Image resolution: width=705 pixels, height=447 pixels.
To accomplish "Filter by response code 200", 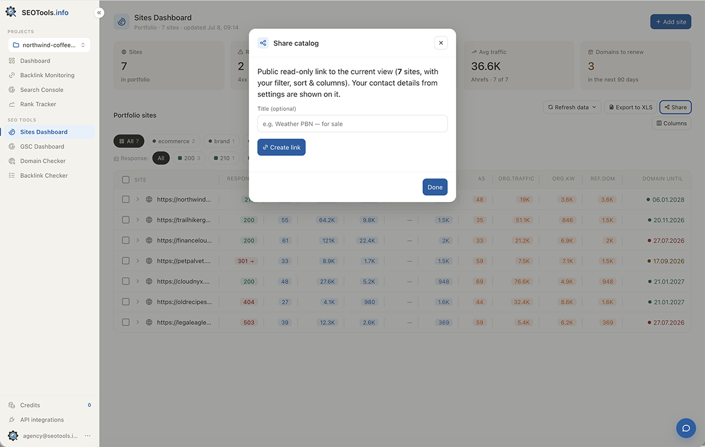I will coord(189,158).
